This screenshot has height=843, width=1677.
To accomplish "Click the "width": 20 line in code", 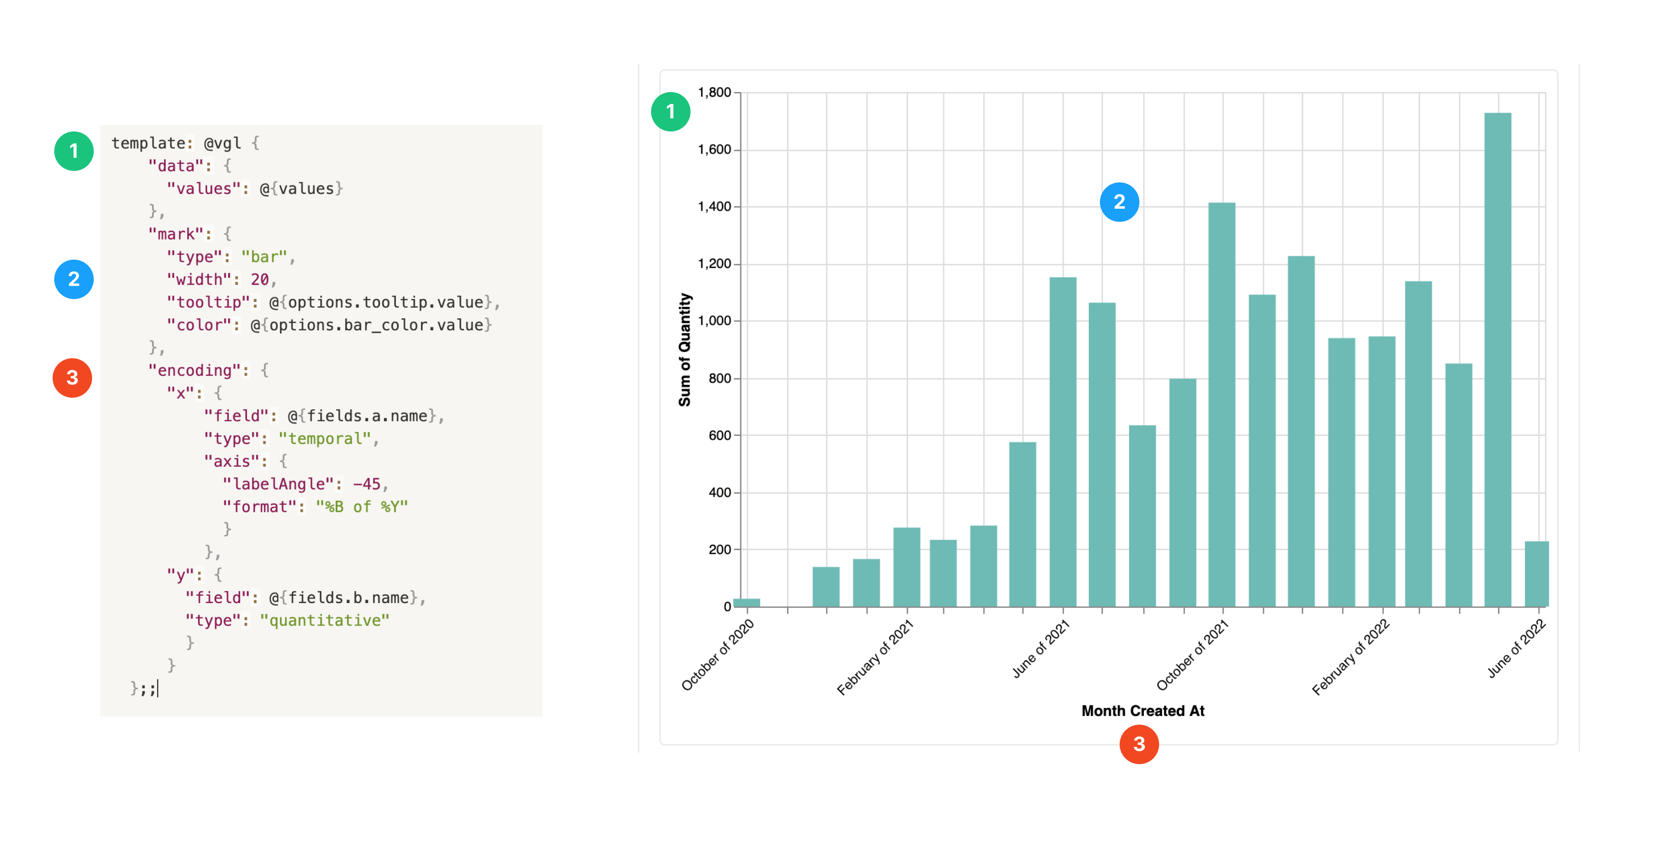I will [222, 280].
